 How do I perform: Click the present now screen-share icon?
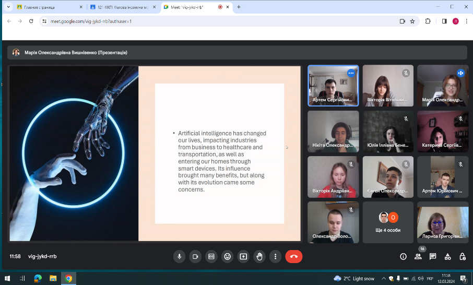[243, 256]
